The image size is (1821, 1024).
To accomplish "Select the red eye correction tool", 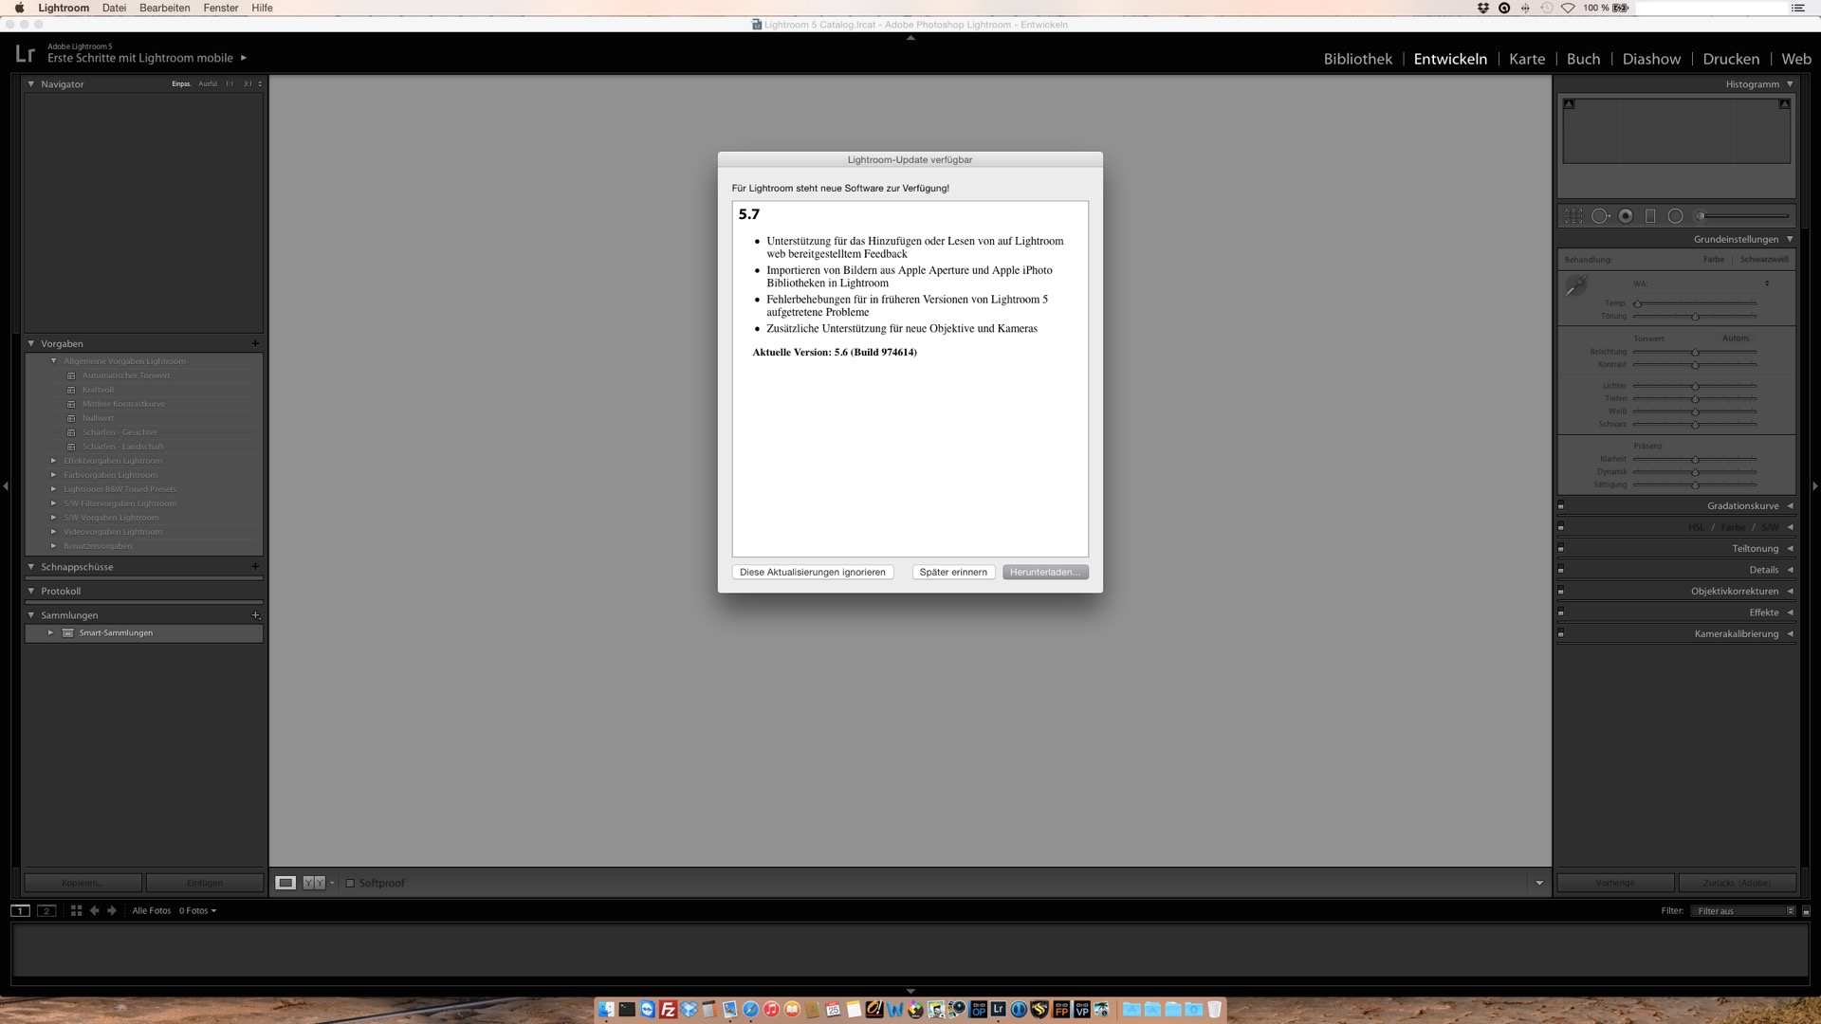I will [1626, 216].
